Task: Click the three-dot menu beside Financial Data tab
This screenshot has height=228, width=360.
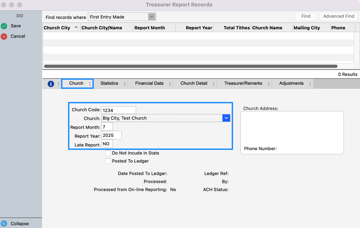Action: pos(170,83)
